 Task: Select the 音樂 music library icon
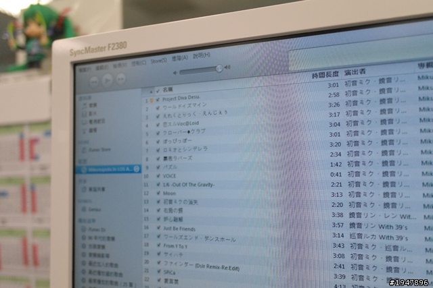tap(85, 106)
